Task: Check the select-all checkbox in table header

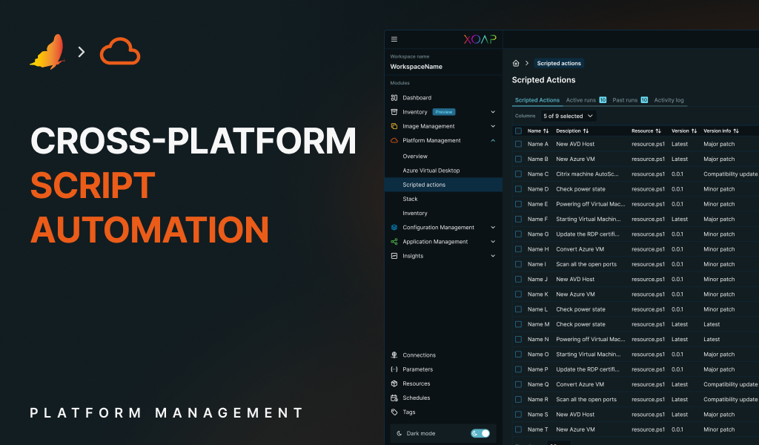Action: tap(517, 131)
